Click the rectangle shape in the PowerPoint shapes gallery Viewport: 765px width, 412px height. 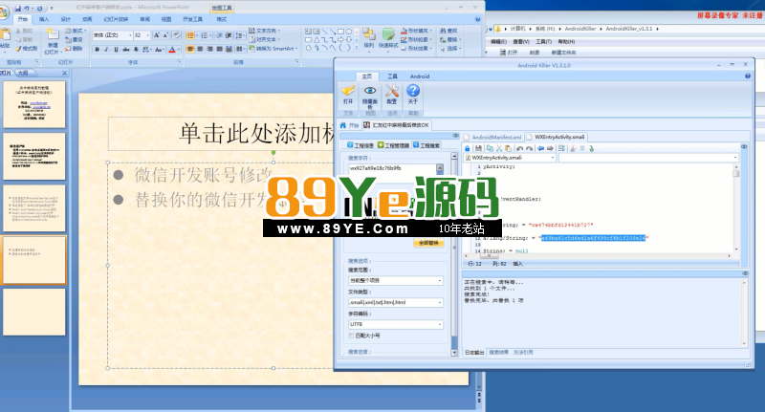(341, 32)
